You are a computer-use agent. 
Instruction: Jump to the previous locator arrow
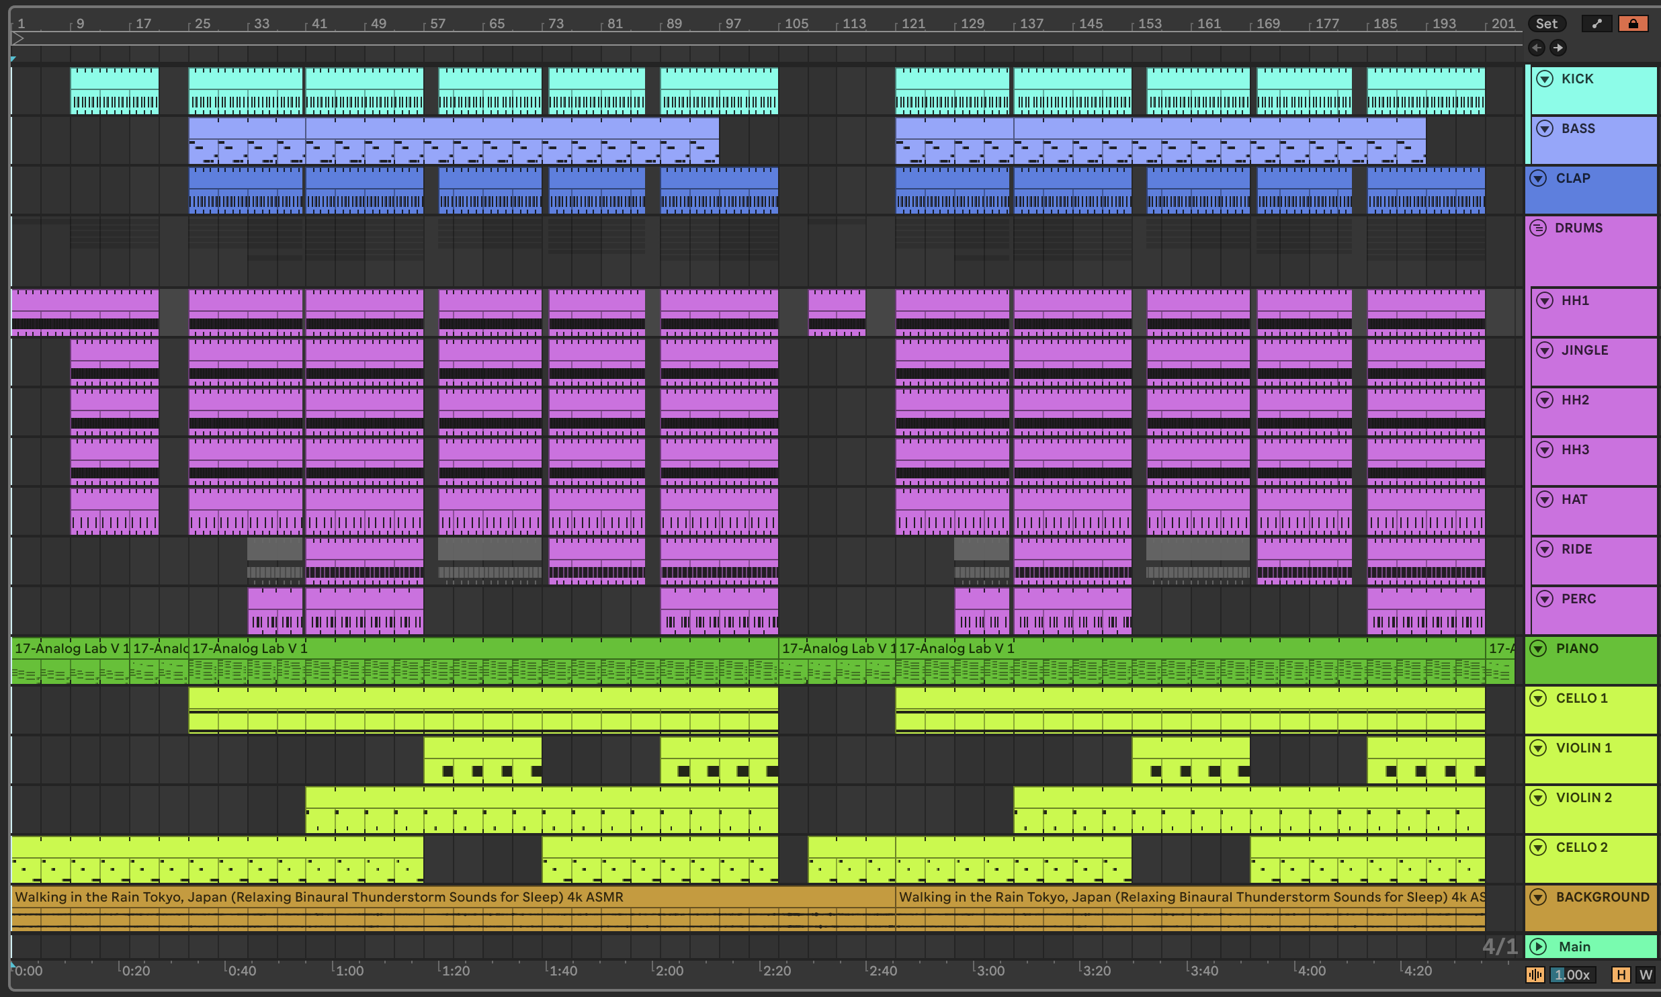point(1537,48)
